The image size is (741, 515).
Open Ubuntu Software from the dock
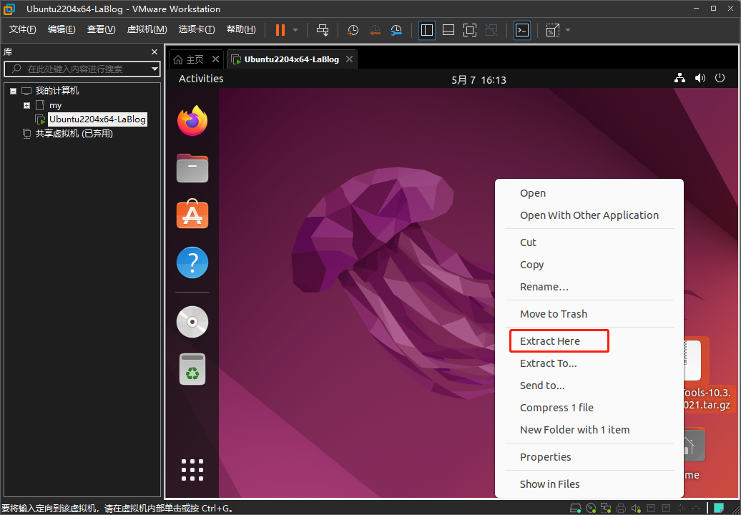point(192,214)
